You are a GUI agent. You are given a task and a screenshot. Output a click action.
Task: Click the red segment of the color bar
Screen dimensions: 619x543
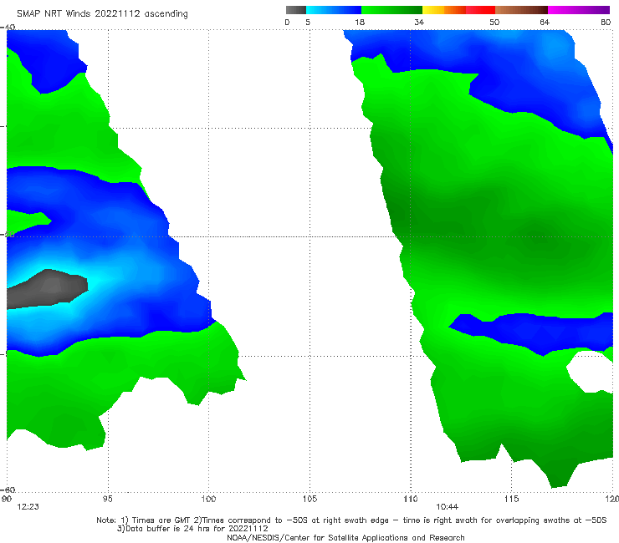click(480, 10)
